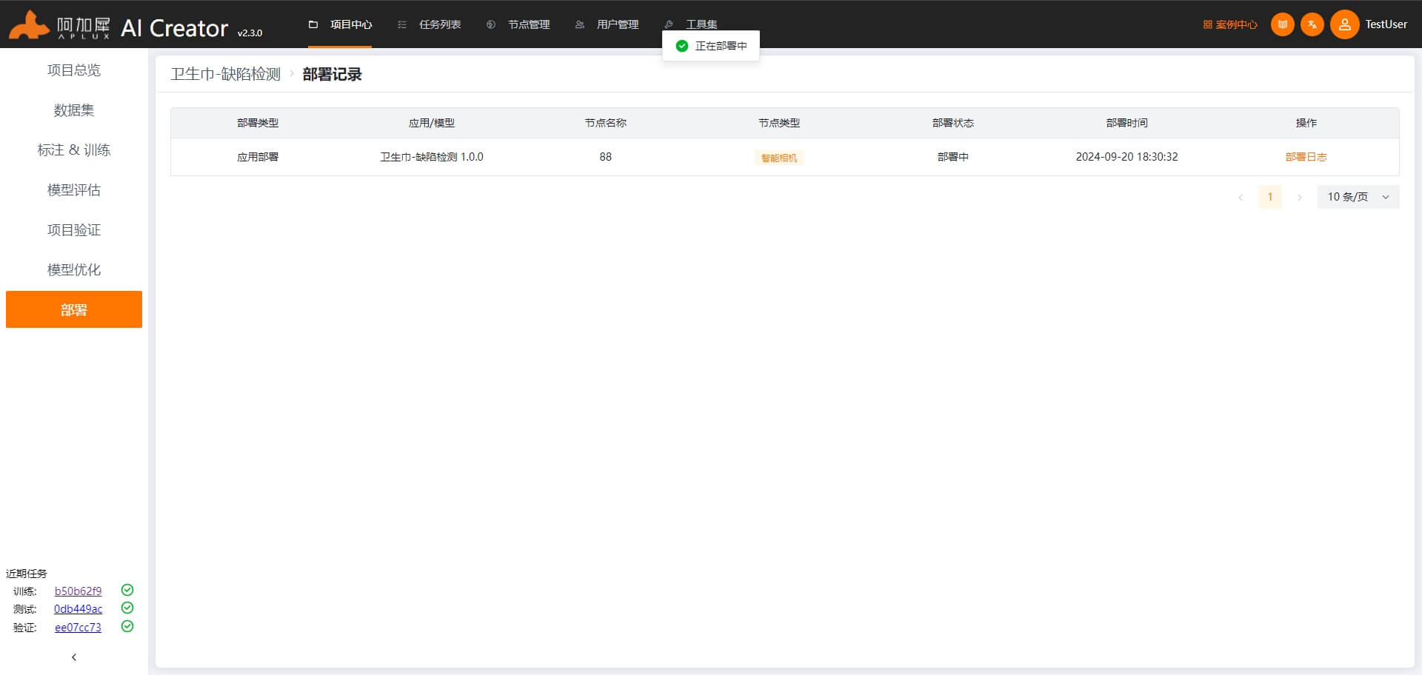
Task: Select 标注 & 训练 in the sidebar
Action: tap(74, 150)
